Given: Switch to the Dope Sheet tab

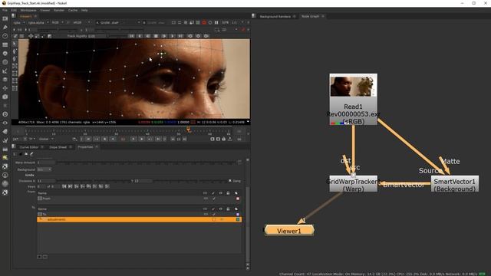Looking at the screenshot, I should (x=58, y=147).
